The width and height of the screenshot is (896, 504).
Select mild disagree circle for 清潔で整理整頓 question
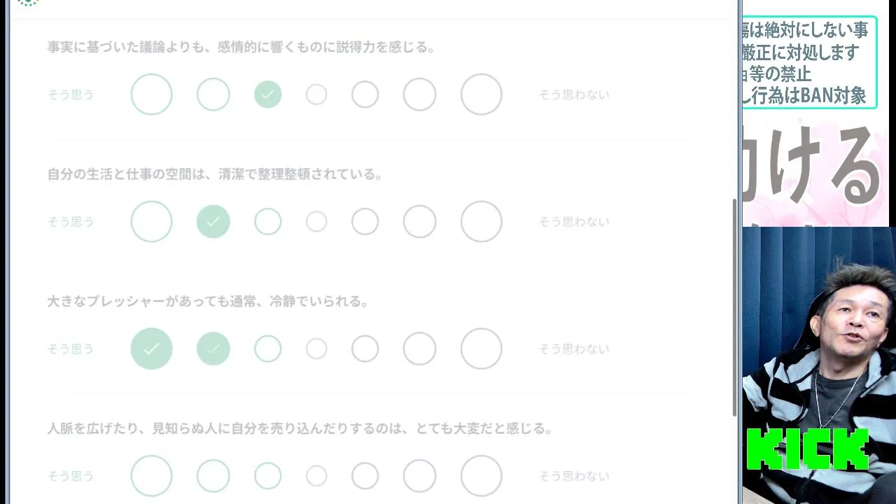(365, 222)
